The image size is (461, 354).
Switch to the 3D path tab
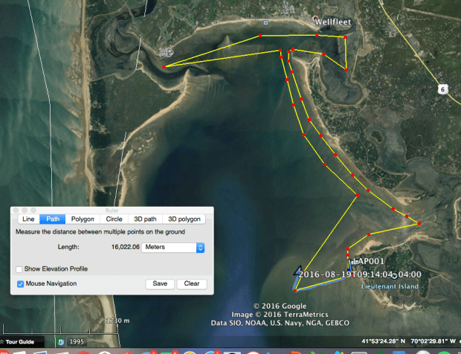tap(144, 219)
